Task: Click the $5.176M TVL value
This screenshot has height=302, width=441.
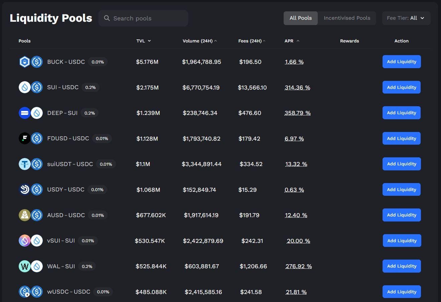Action: tap(147, 62)
